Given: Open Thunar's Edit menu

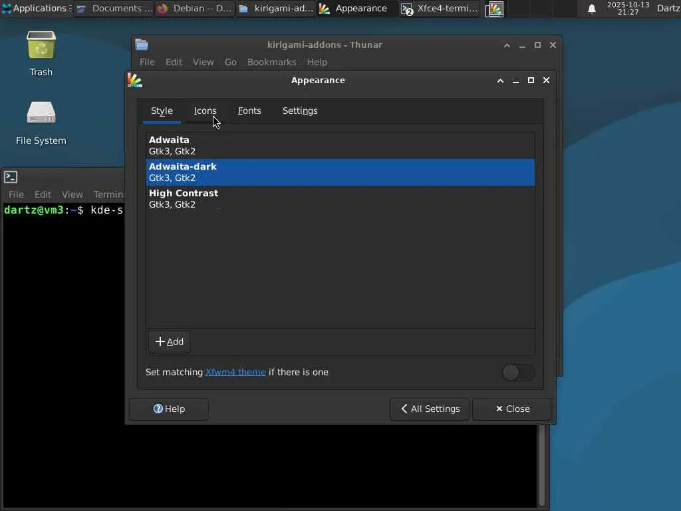Looking at the screenshot, I should click(x=174, y=62).
